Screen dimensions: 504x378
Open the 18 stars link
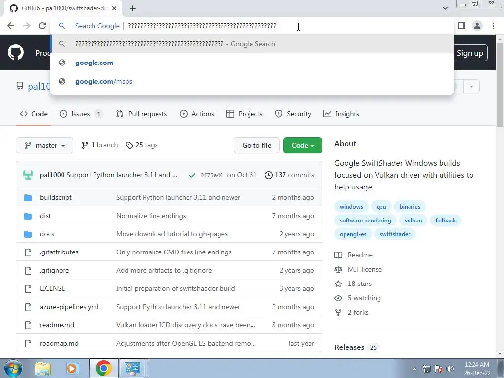click(353, 284)
